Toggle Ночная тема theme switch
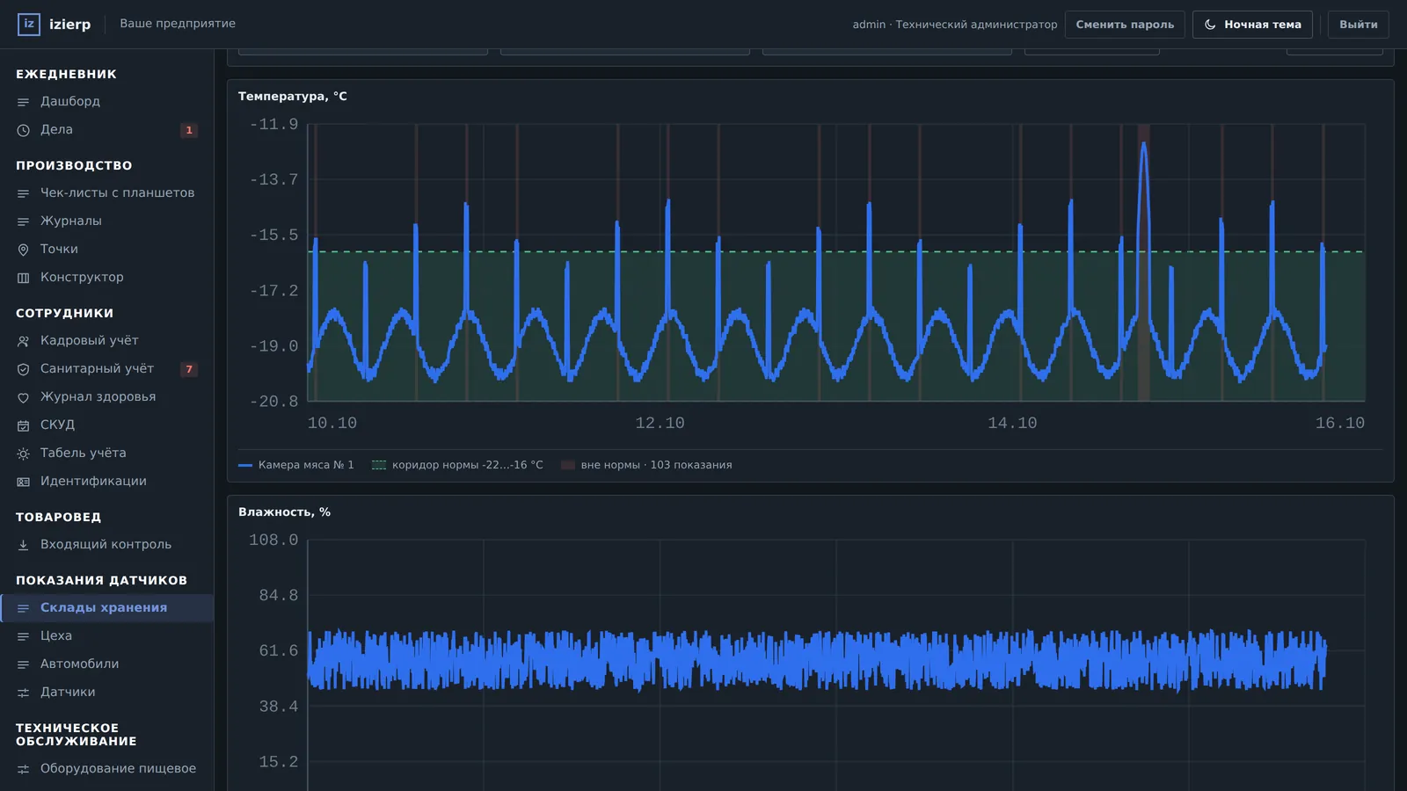 tap(1252, 25)
